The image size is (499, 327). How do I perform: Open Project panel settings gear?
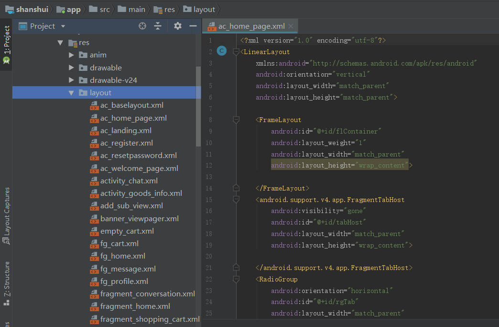pyautogui.click(x=178, y=26)
